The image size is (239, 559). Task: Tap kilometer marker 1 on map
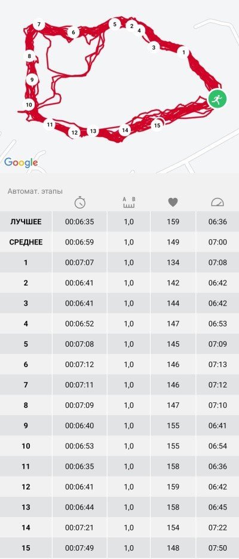pos(183,53)
